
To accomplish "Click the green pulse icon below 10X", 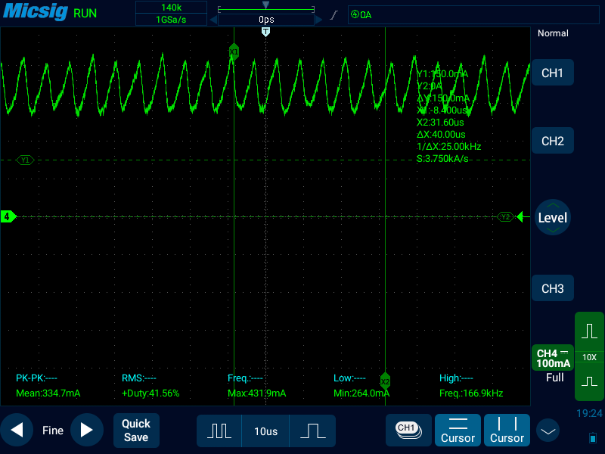I will 589,382.
